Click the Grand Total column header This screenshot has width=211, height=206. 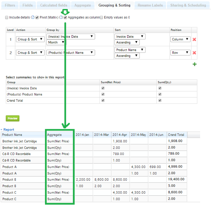click(176, 135)
